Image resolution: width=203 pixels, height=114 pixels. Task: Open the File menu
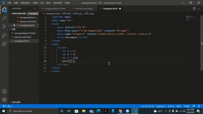9,3
